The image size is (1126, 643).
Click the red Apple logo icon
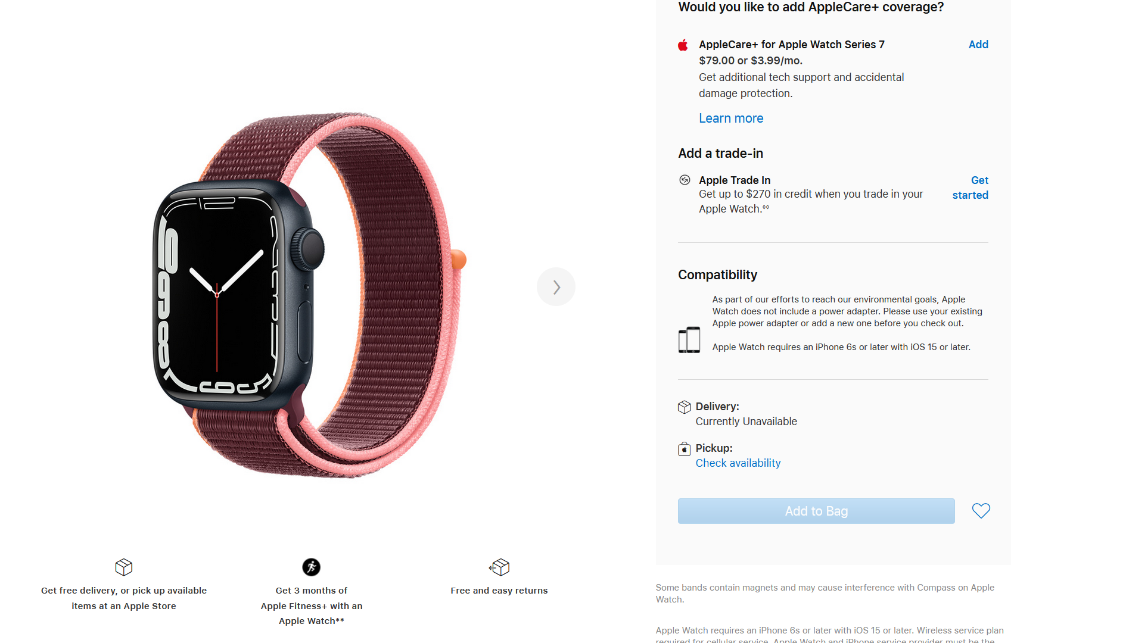point(683,45)
